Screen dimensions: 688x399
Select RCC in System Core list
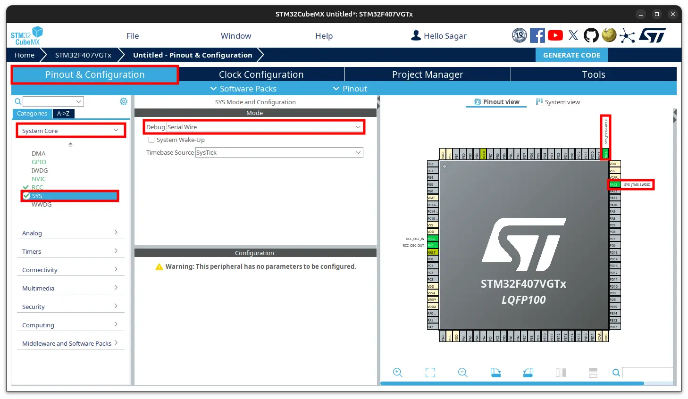[37, 187]
